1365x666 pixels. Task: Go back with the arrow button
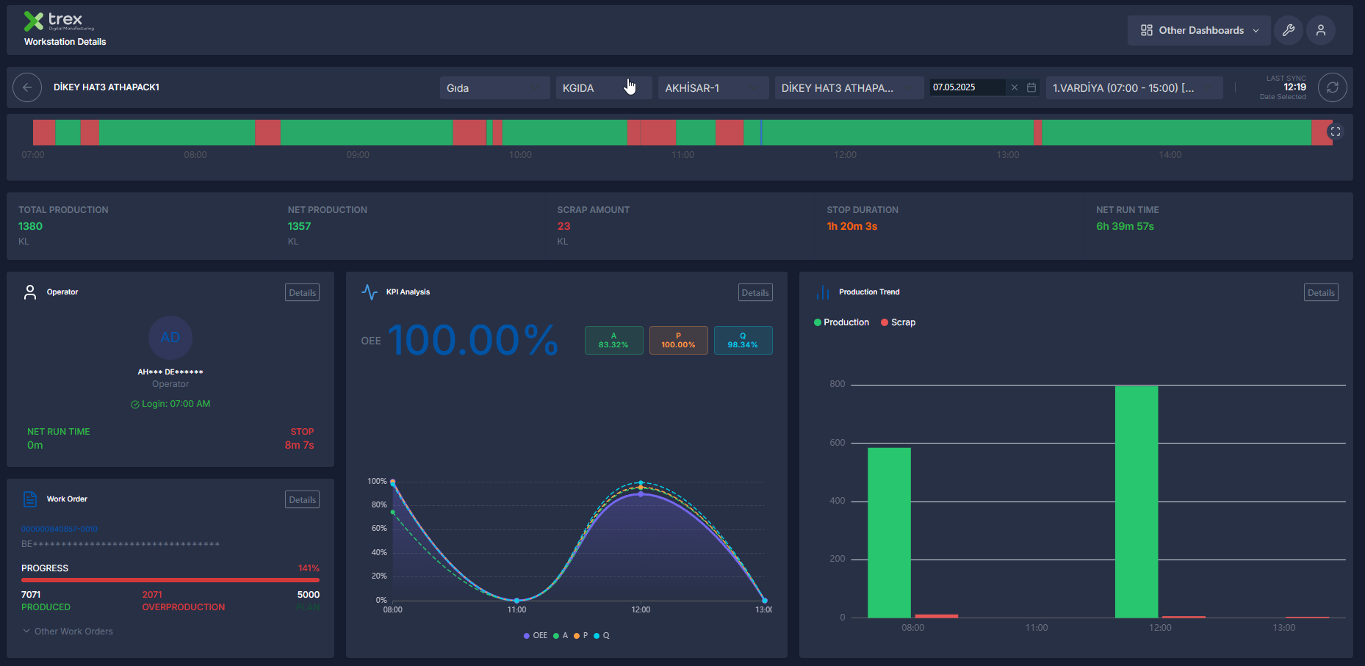point(27,87)
